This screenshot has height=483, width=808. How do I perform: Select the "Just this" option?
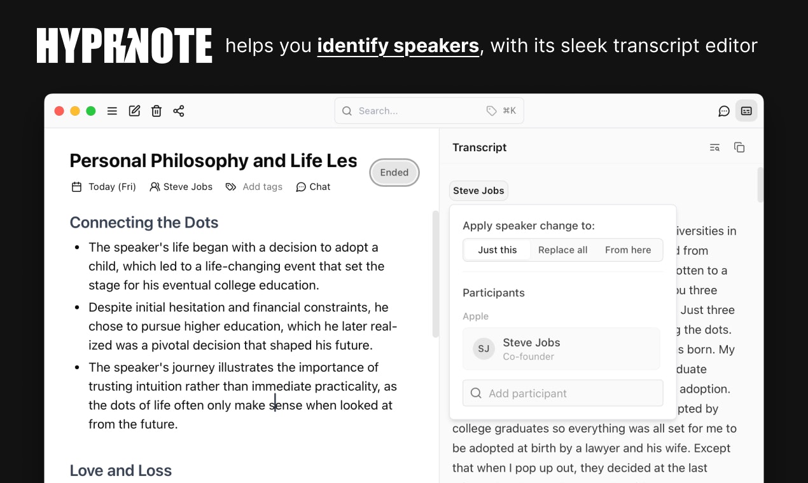pos(497,250)
